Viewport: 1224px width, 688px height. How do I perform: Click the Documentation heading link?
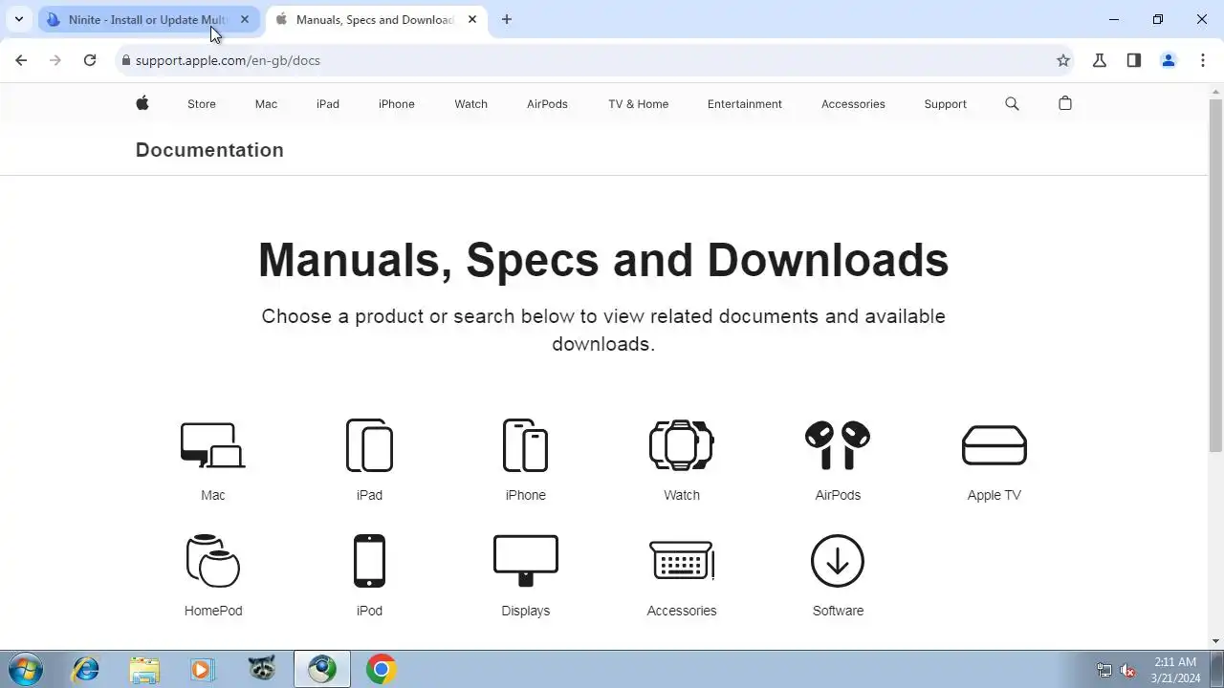pyautogui.click(x=209, y=150)
